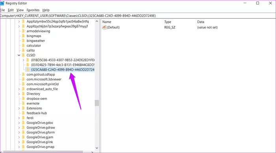Expand the AppXztymbw55c24qp3qfb1jac0r6a8w3rtfq key
This screenshot has width=276, height=153.
point(19,21)
